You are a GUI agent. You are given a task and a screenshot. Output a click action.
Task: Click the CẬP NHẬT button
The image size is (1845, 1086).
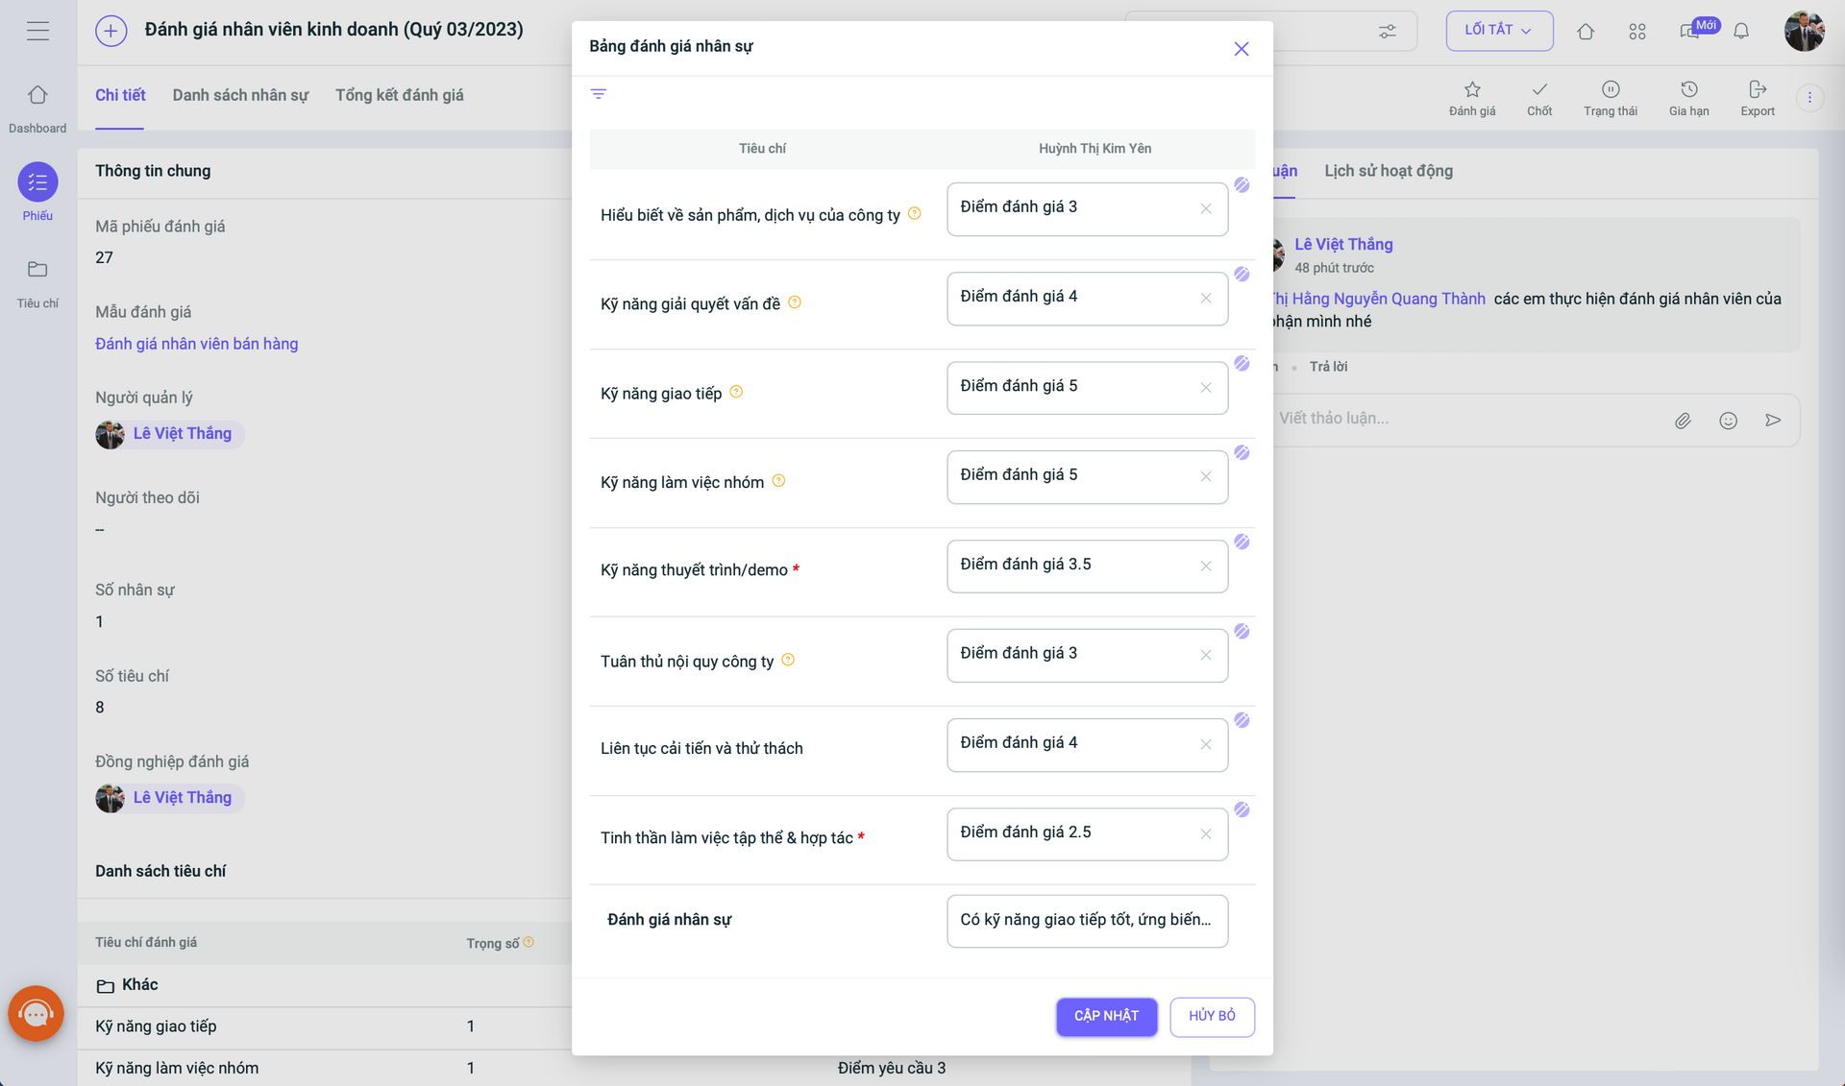click(x=1106, y=1016)
